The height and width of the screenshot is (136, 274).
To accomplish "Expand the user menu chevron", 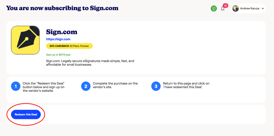I will [263, 9].
